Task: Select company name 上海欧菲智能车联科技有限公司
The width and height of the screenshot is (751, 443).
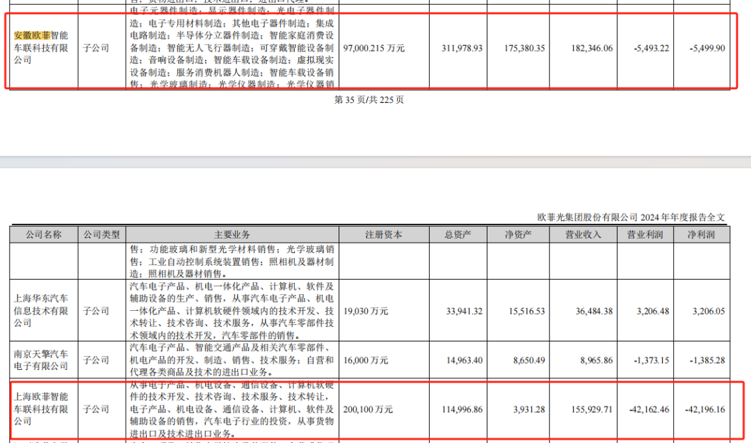Action: pos(41,409)
